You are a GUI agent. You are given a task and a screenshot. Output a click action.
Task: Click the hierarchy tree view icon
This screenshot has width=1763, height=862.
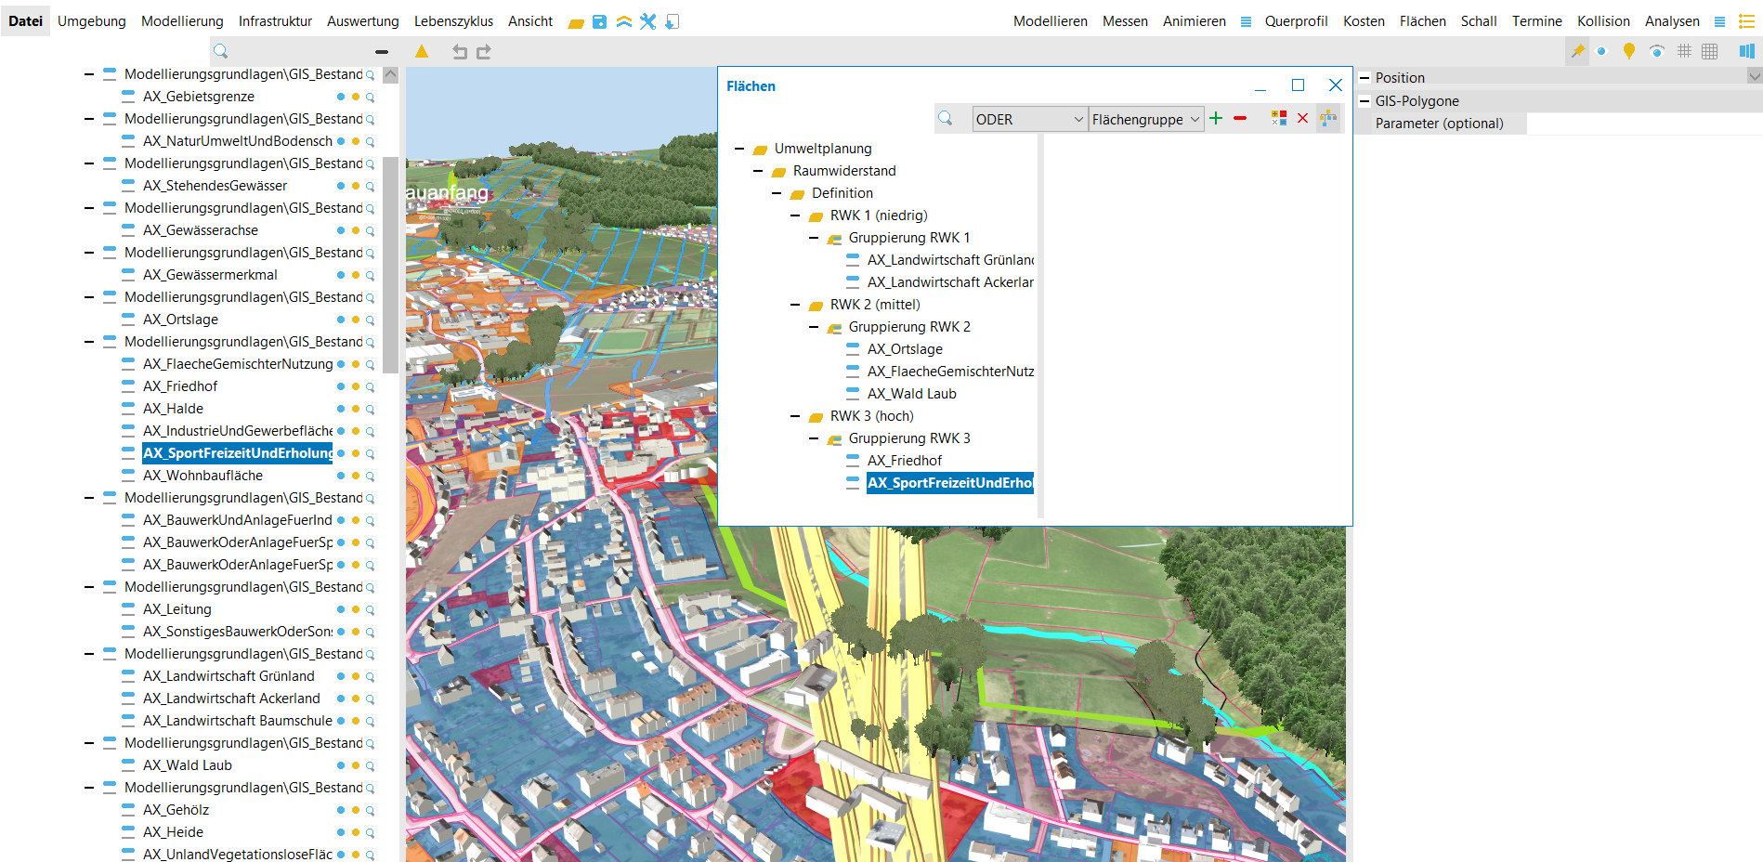point(1328,118)
